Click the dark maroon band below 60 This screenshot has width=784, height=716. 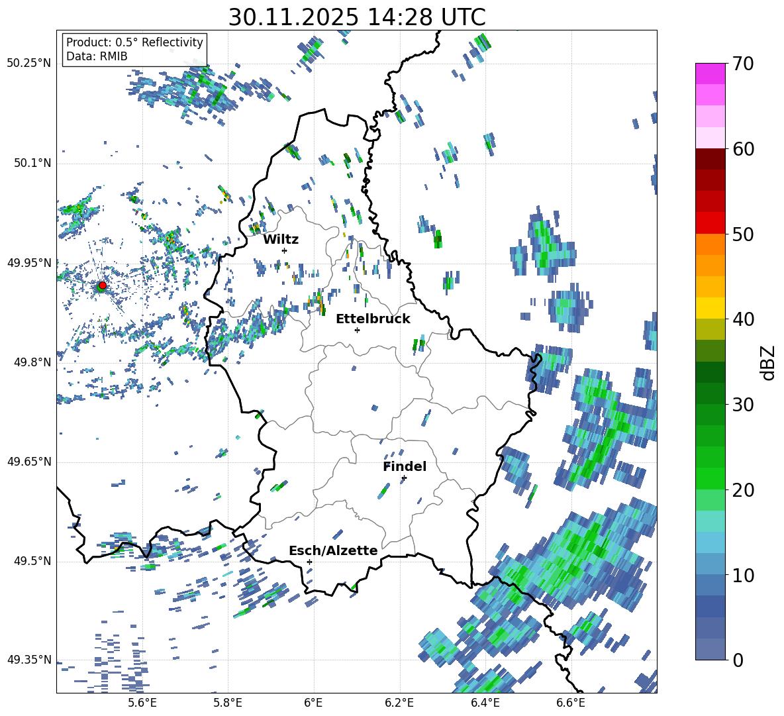click(x=710, y=159)
